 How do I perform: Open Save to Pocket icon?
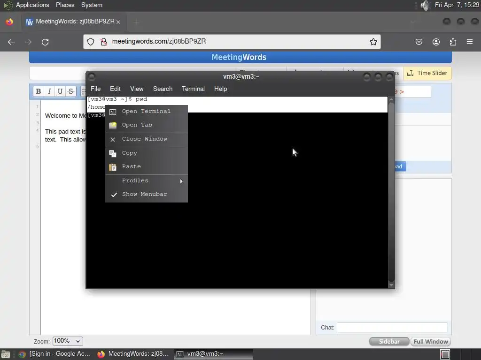click(419, 42)
